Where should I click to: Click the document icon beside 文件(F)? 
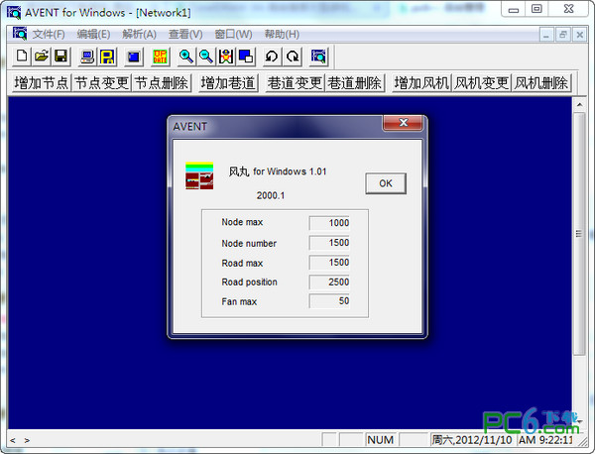coord(20,34)
